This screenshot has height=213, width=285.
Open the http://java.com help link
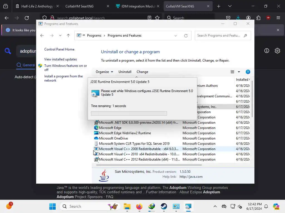pyautogui.click(x=191, y=177)
